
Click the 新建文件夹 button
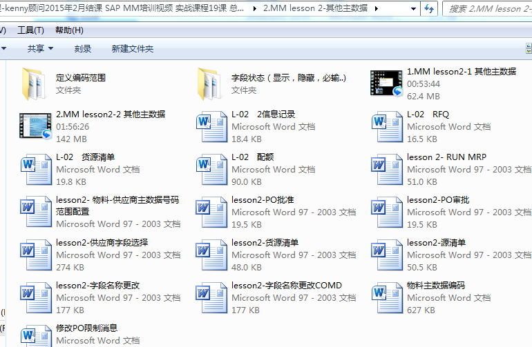click(133, 48)
